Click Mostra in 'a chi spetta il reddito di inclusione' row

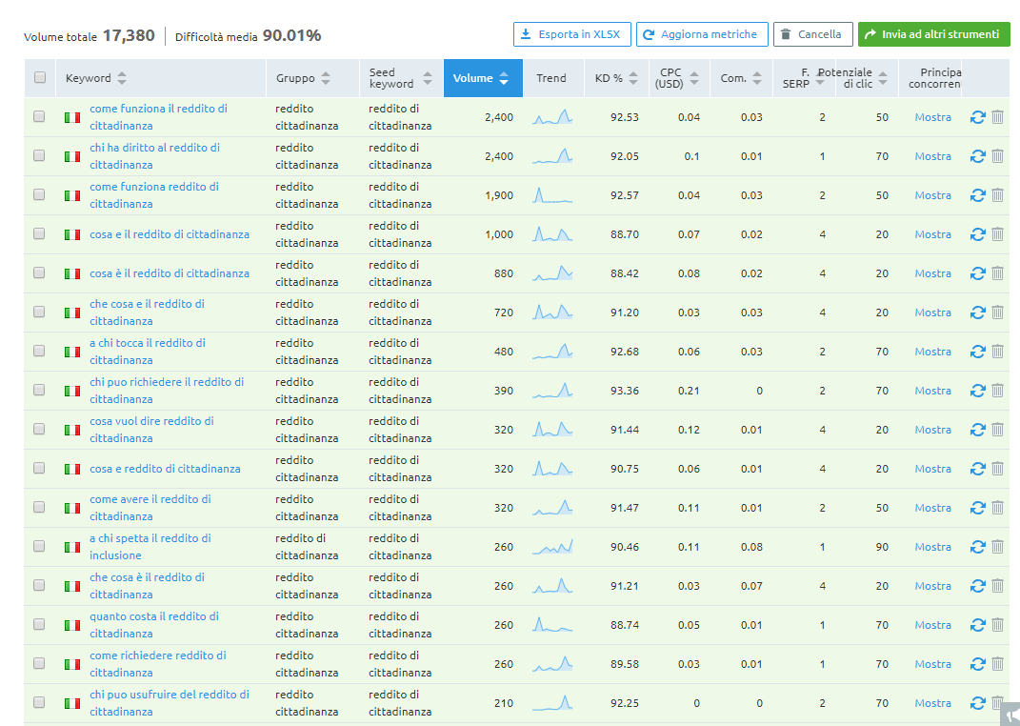(x=932, y=547)
